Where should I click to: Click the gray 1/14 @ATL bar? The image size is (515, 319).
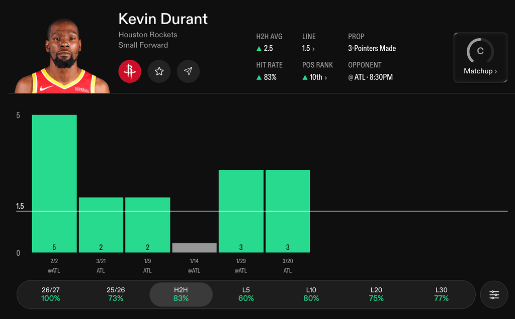[x=194, y=248]
